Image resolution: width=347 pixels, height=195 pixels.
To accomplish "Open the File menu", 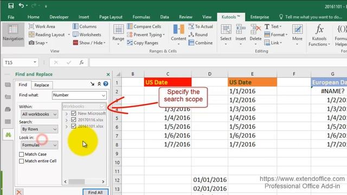I will click(11, 17).
